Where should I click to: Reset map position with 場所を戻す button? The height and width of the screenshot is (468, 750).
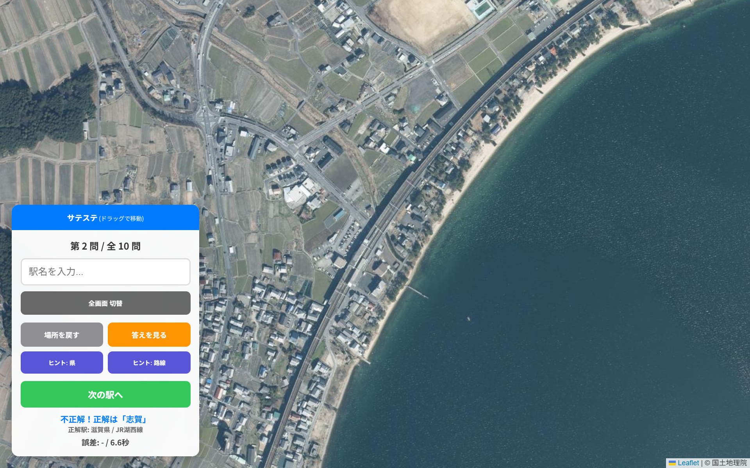tap(62, 335)
